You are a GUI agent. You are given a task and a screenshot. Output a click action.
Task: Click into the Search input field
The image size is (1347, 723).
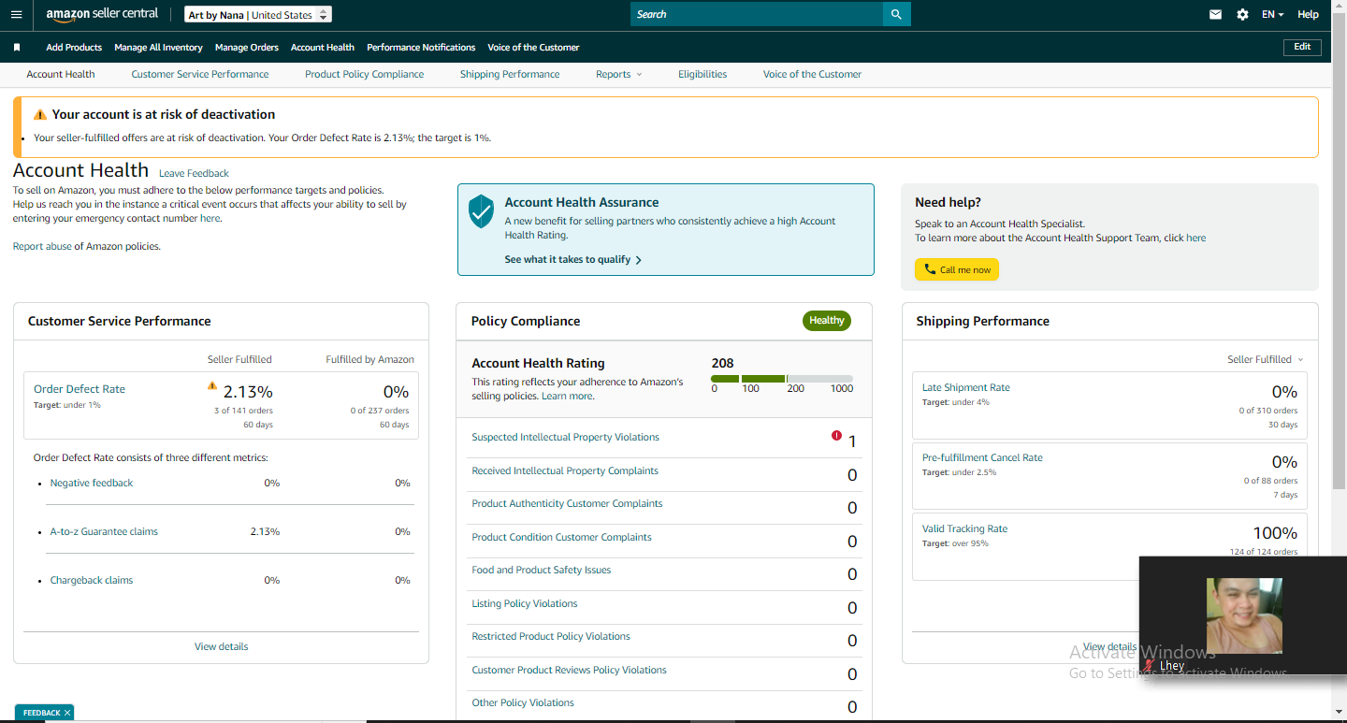click(757, 14)
